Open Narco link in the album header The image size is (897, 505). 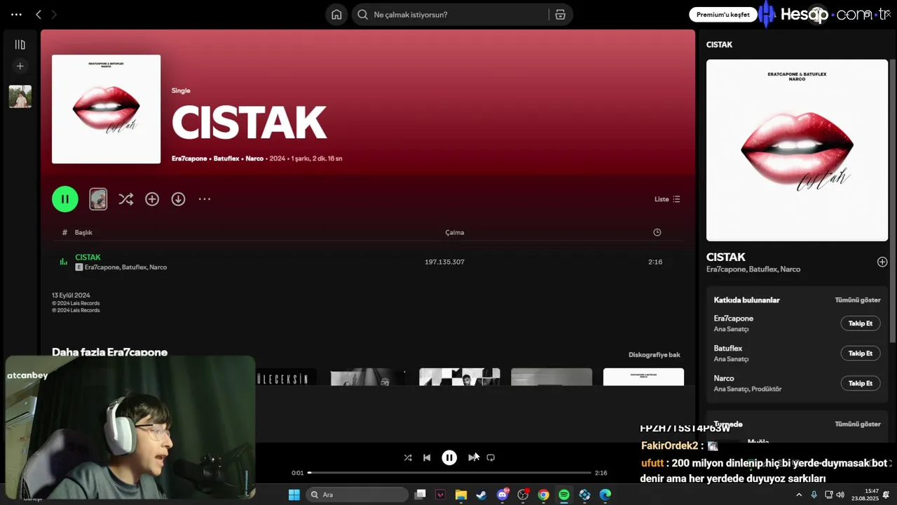click(254, 159)
